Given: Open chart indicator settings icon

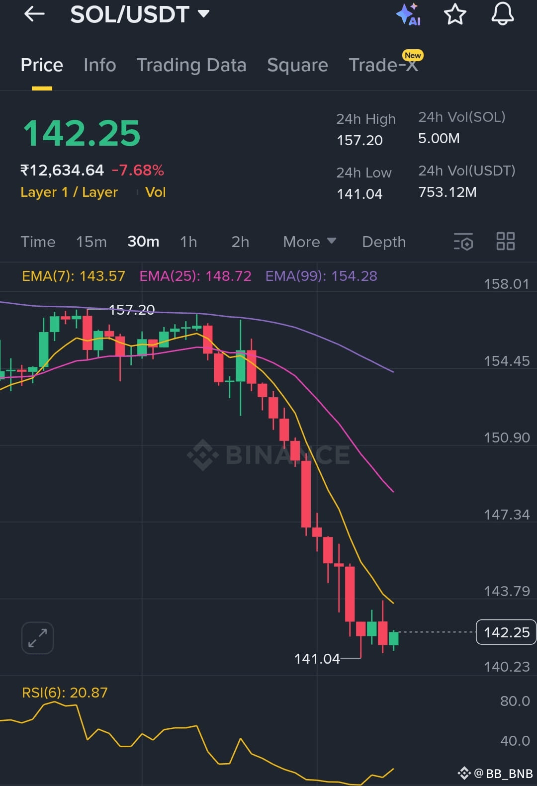Looking at the screenshot, I should [x=463, y=242].
